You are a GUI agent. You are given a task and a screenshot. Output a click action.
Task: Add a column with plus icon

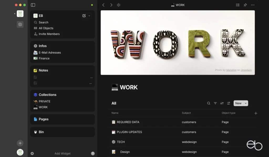(256, 113)
